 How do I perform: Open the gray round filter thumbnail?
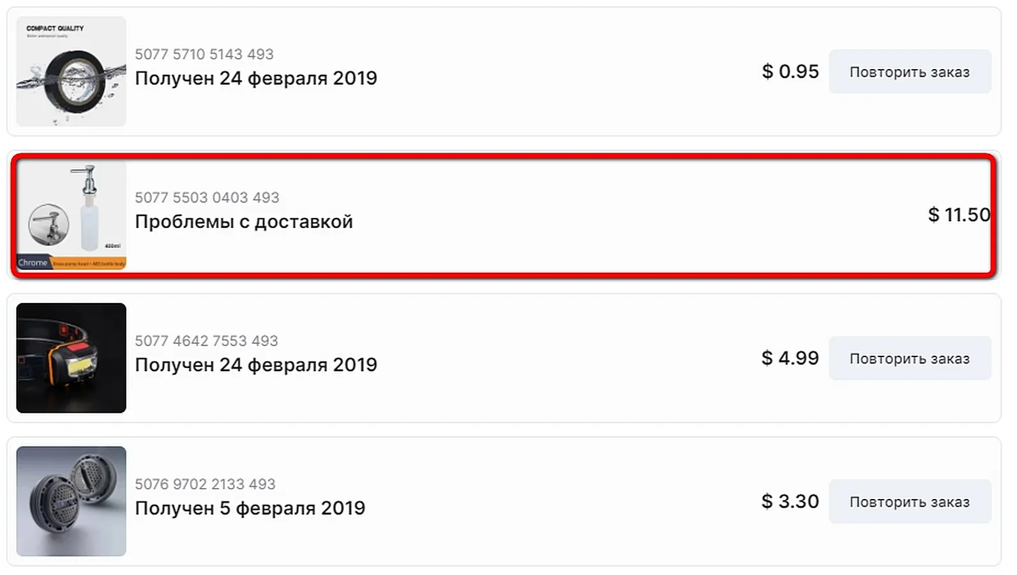(71, 501)
